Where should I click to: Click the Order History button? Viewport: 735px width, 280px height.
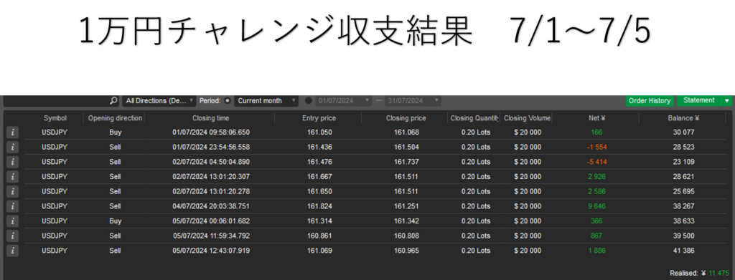tap(649, 100)
